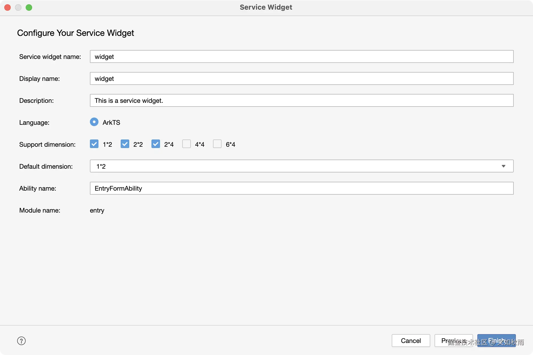Viewport: 533px width, 355px height.
Task: Click the green zoom window button
Action: point(29,7)
